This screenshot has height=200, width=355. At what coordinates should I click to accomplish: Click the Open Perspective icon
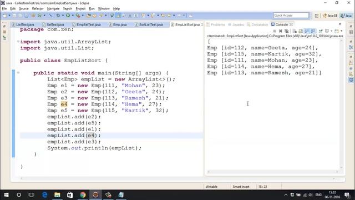click(x=317, y=16)
